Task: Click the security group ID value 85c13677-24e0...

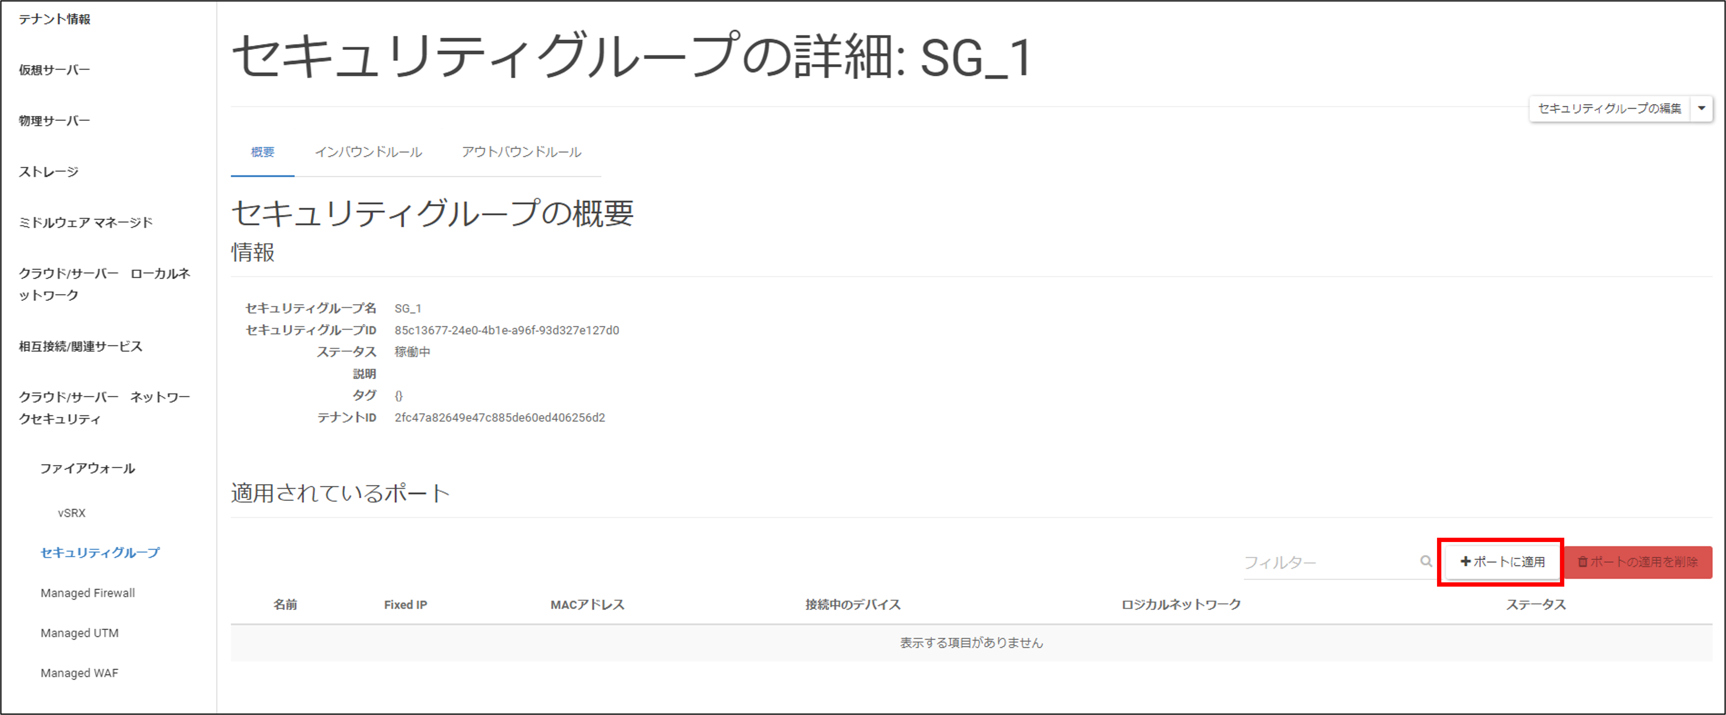Action: pos(507,330)
